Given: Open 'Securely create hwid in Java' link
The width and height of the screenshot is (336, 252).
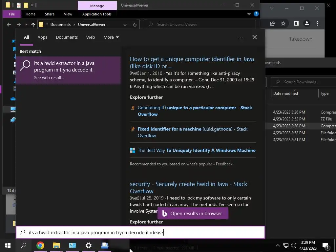Looking at the screenshot, I should pyautogui.click(x=189, y=187).
